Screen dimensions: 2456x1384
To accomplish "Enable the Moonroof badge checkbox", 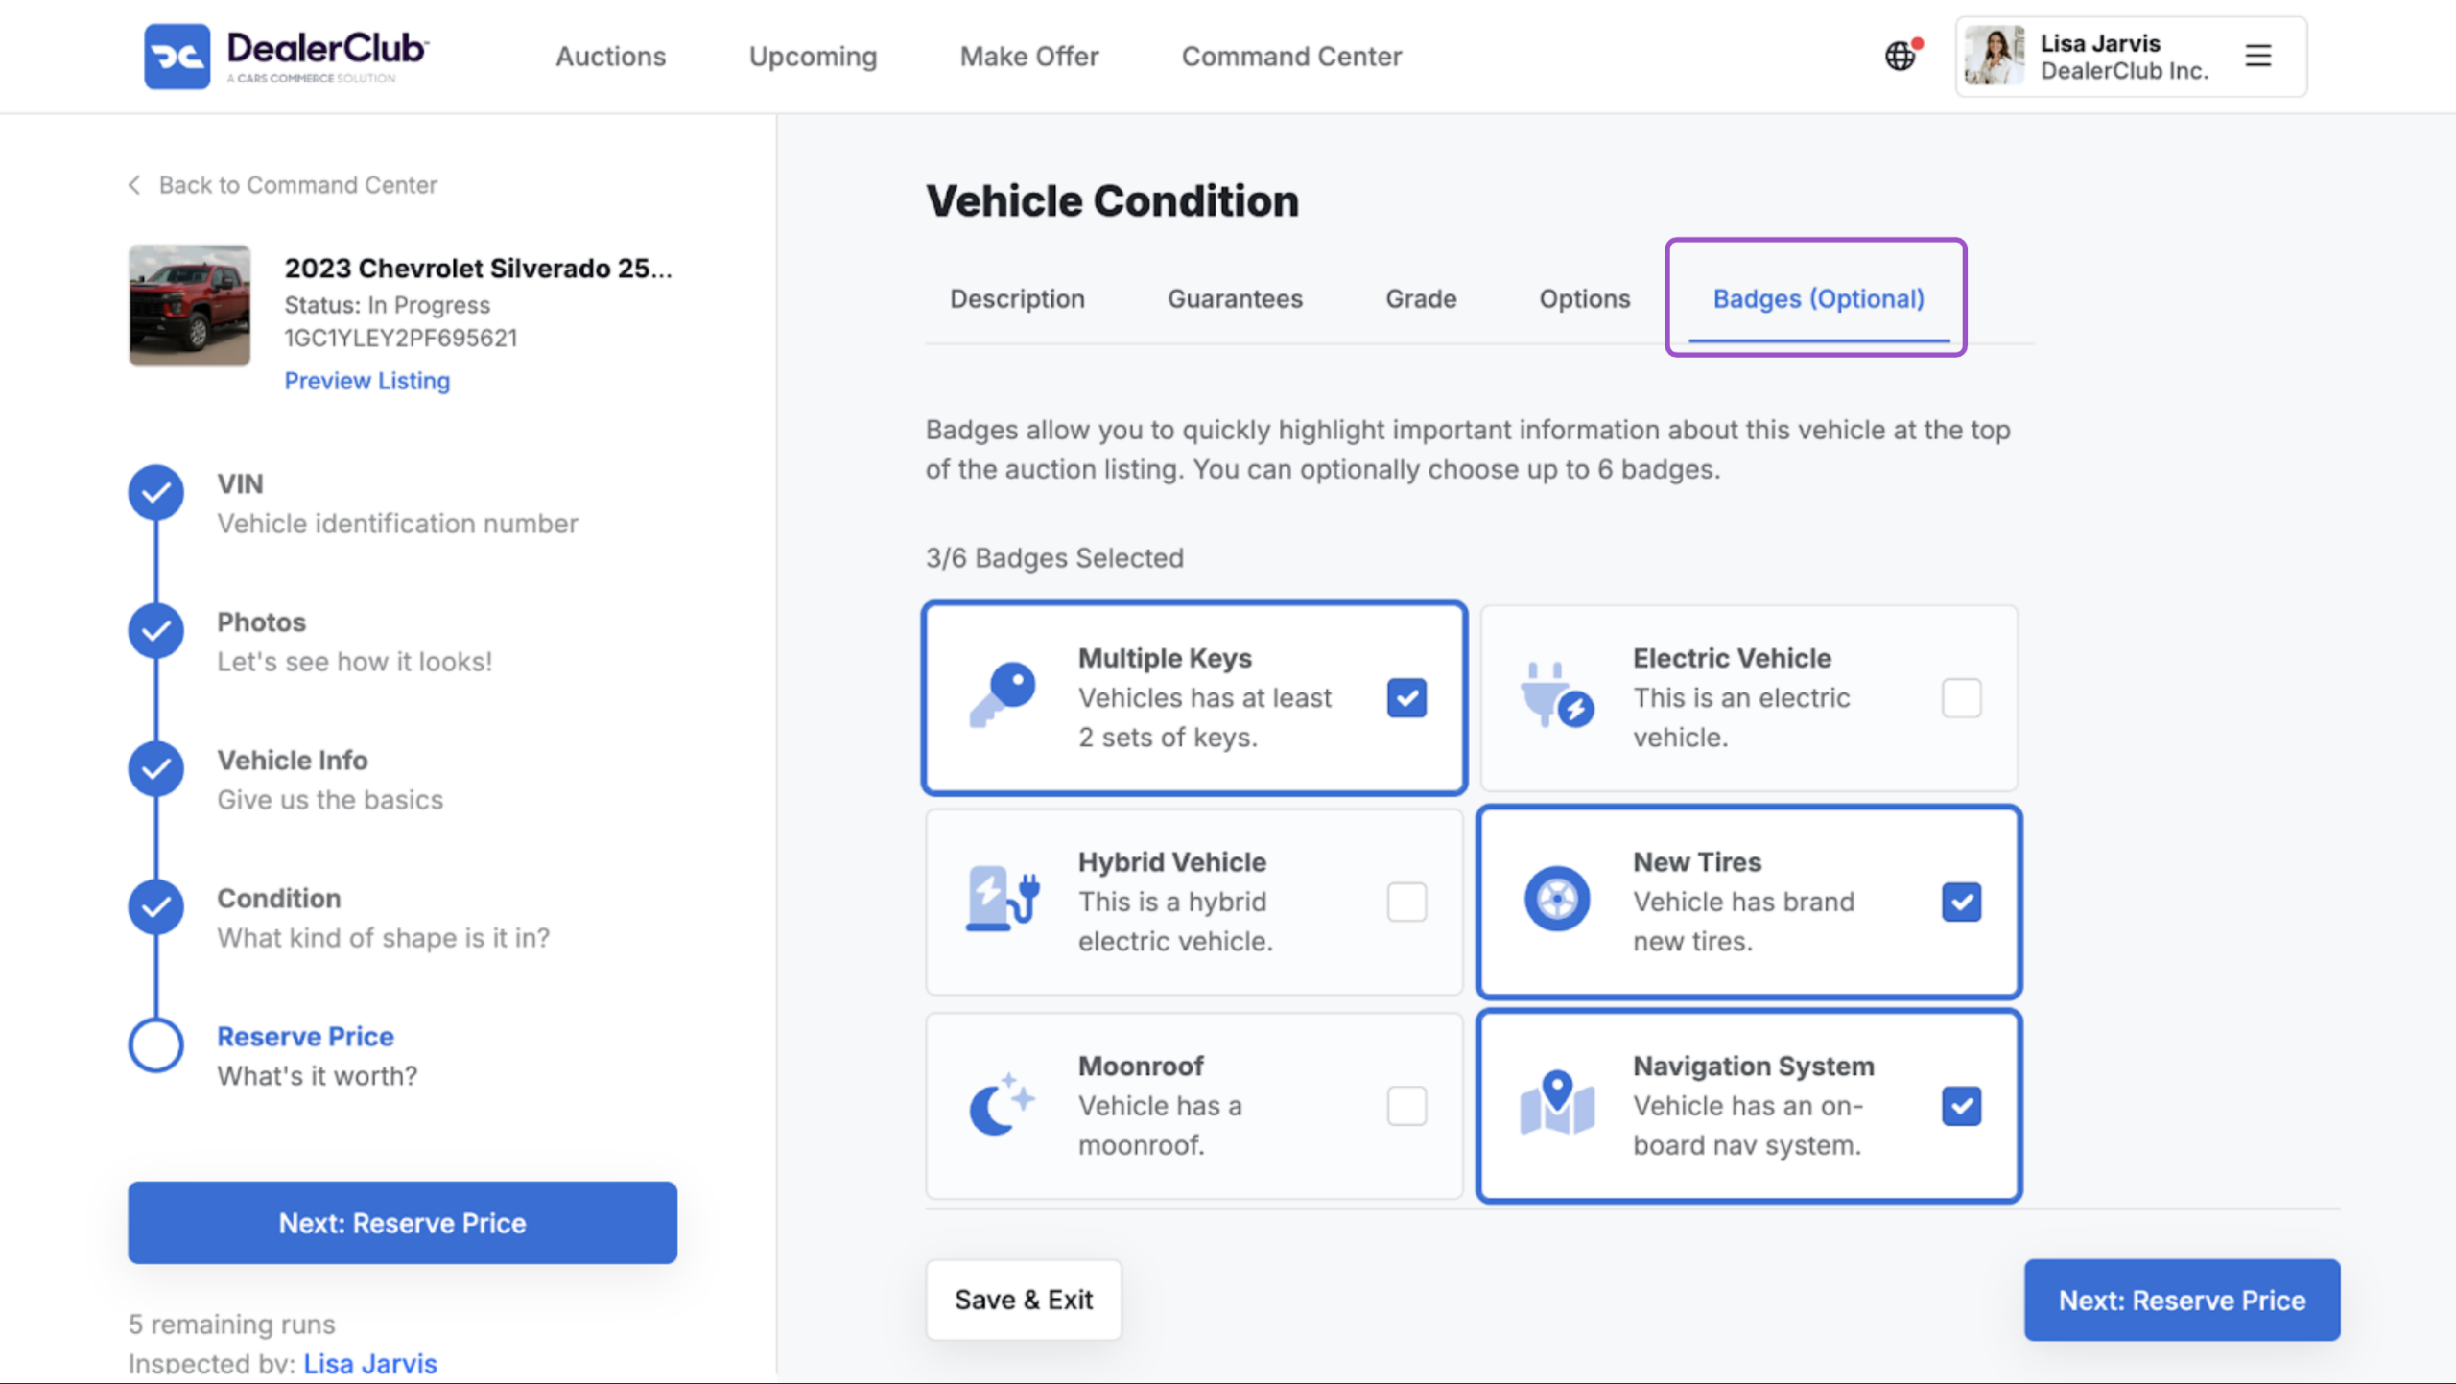I will coord(1406,1106).
